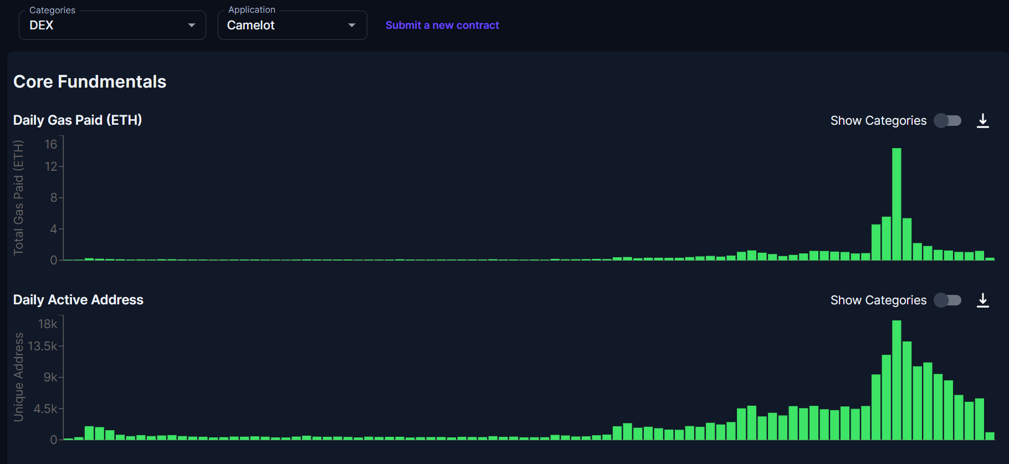
Task: Click the 13.5k axis tick label
Action: [x=43, y=346]
